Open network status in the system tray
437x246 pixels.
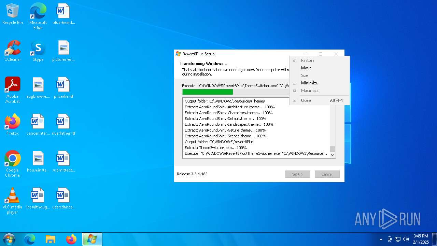[x=398, y=239]
